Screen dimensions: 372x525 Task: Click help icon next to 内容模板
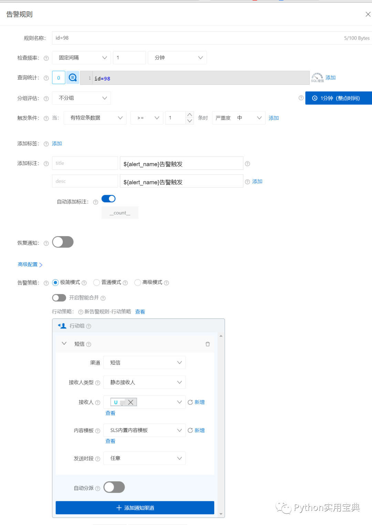coord(97,431)
